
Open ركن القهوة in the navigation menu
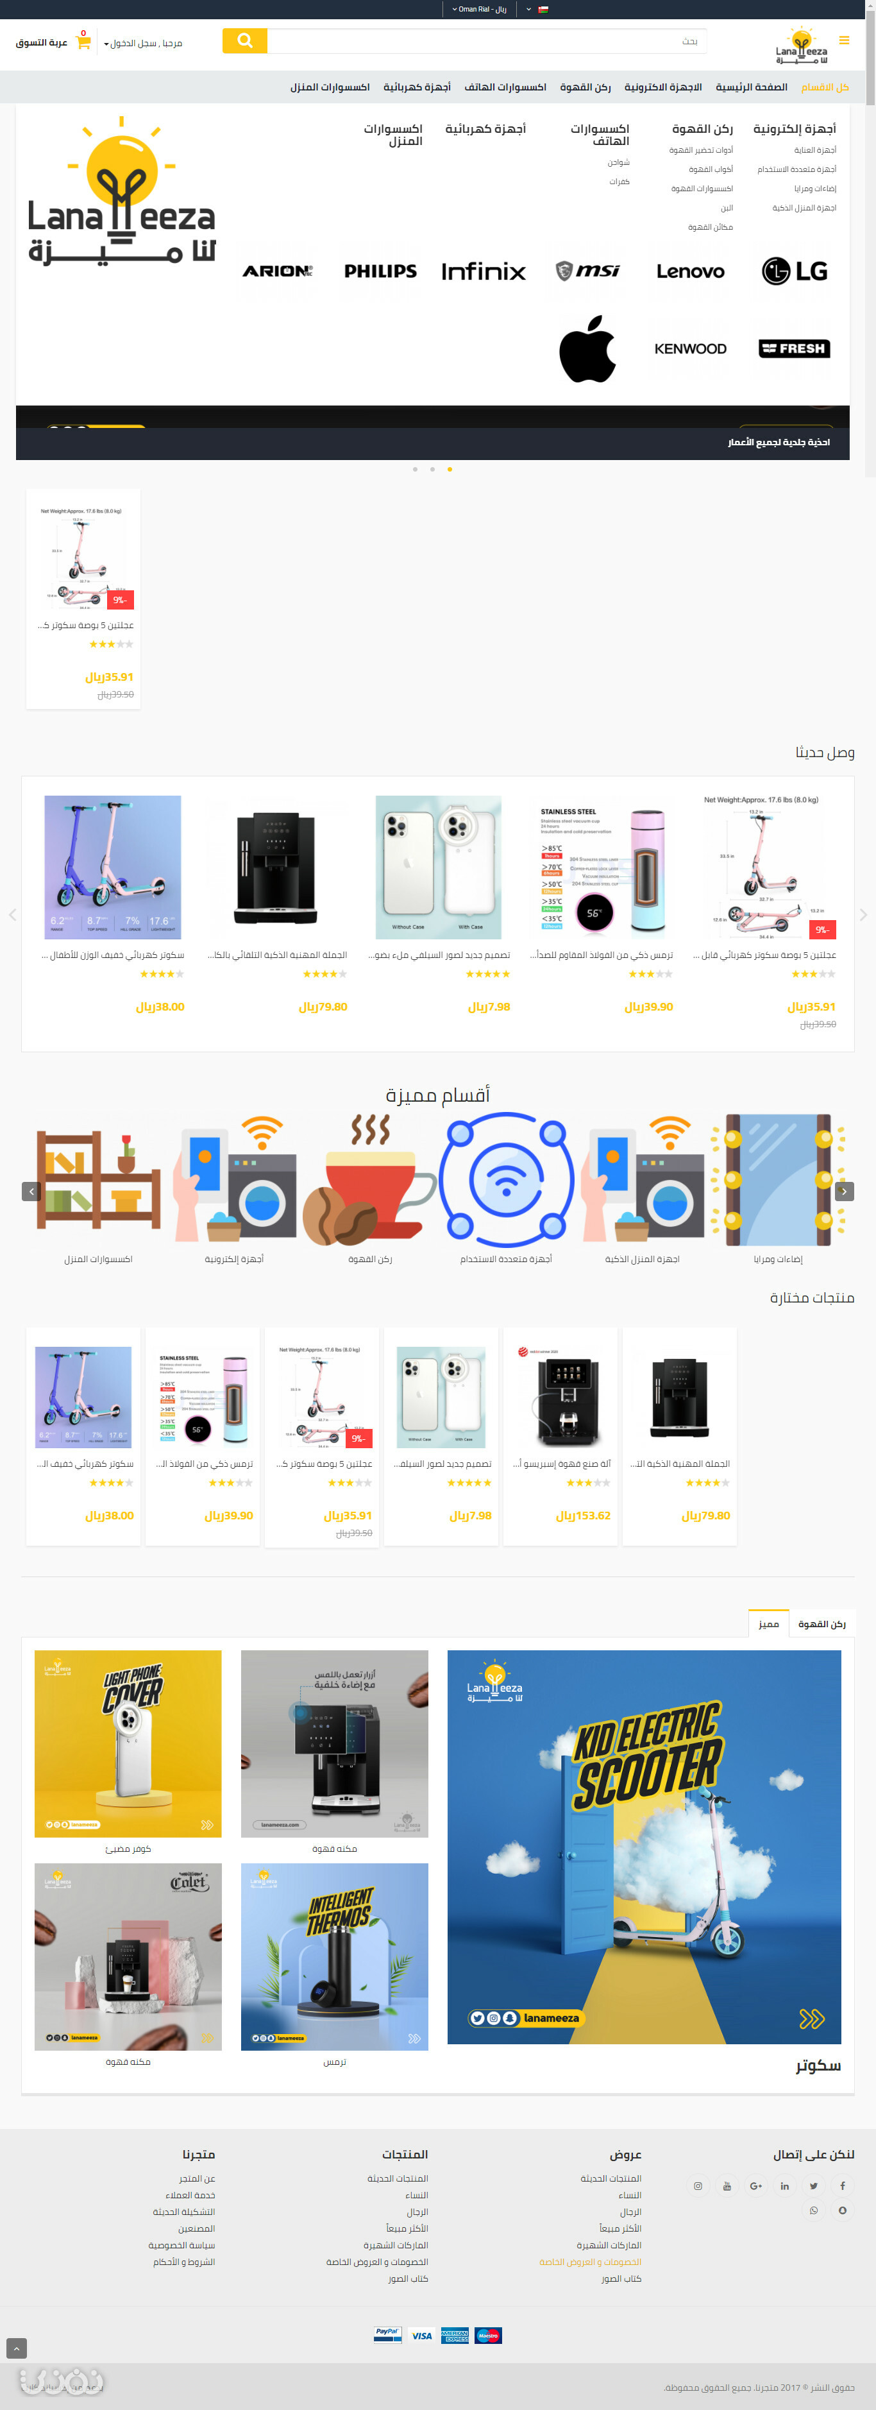pos(585,87)
